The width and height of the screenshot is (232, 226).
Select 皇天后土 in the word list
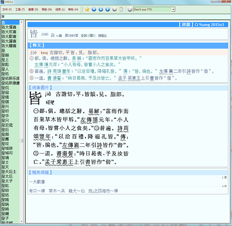pos(9,172)
